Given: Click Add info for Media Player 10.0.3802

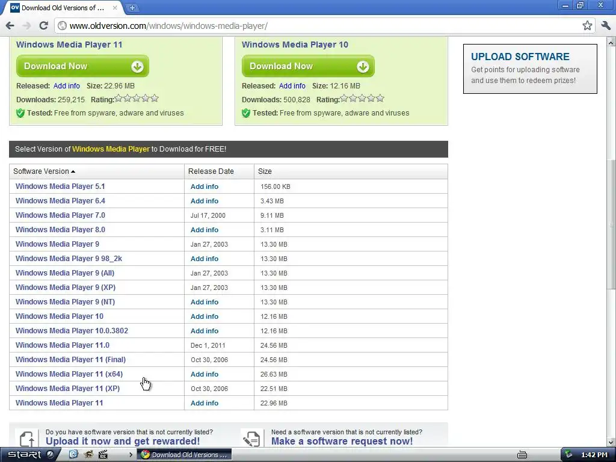Looking at the screenshot, I should [205, 331].
